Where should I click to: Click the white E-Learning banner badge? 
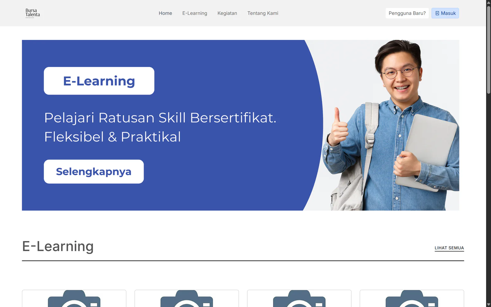pos(99,81)
